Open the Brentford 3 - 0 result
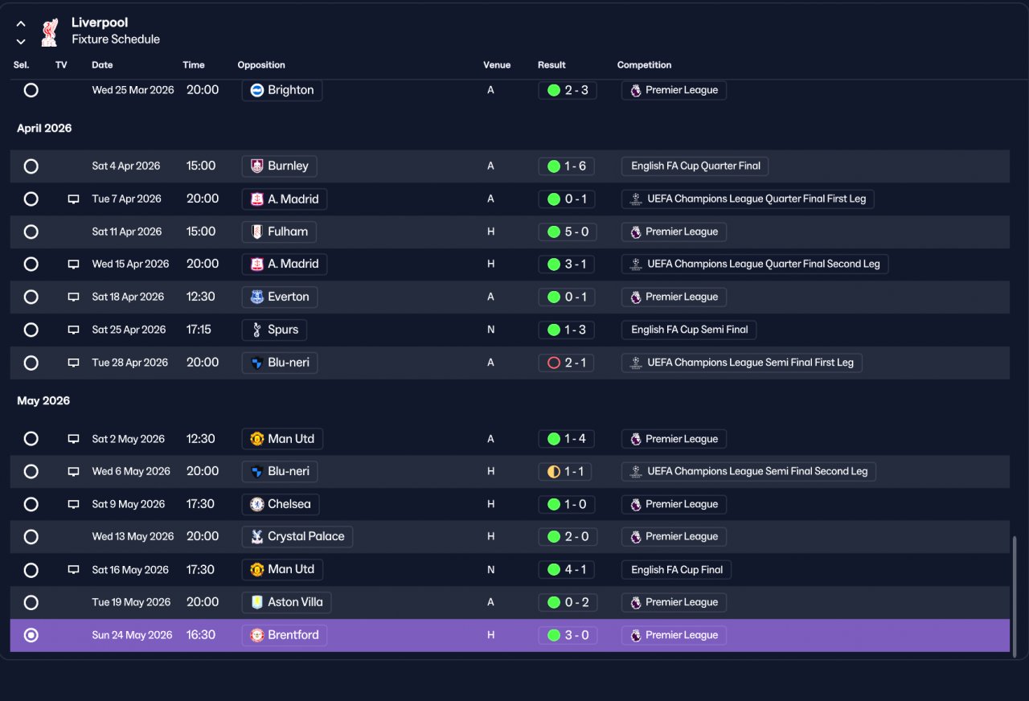 point(568,635)
